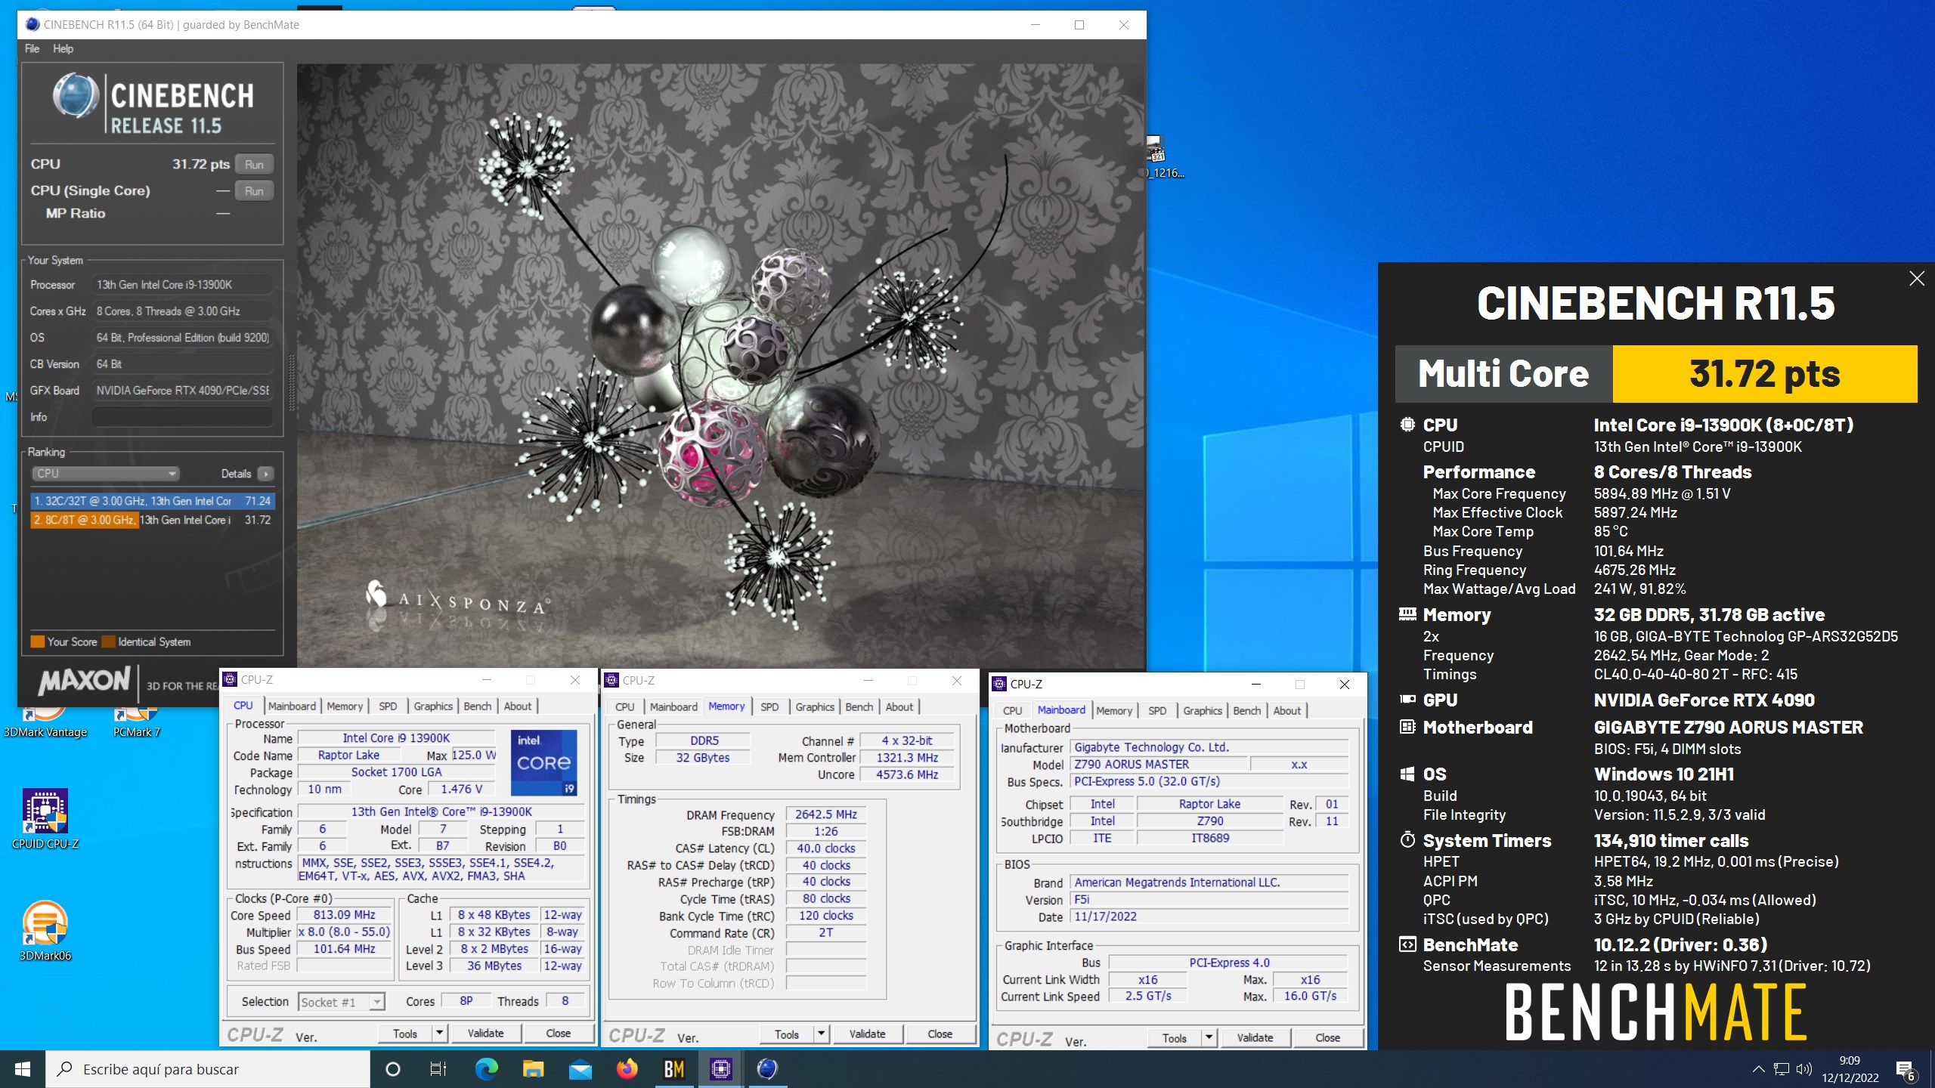
Task: Open Cortana circle button in taskbar
Action: click(393, 1069)
